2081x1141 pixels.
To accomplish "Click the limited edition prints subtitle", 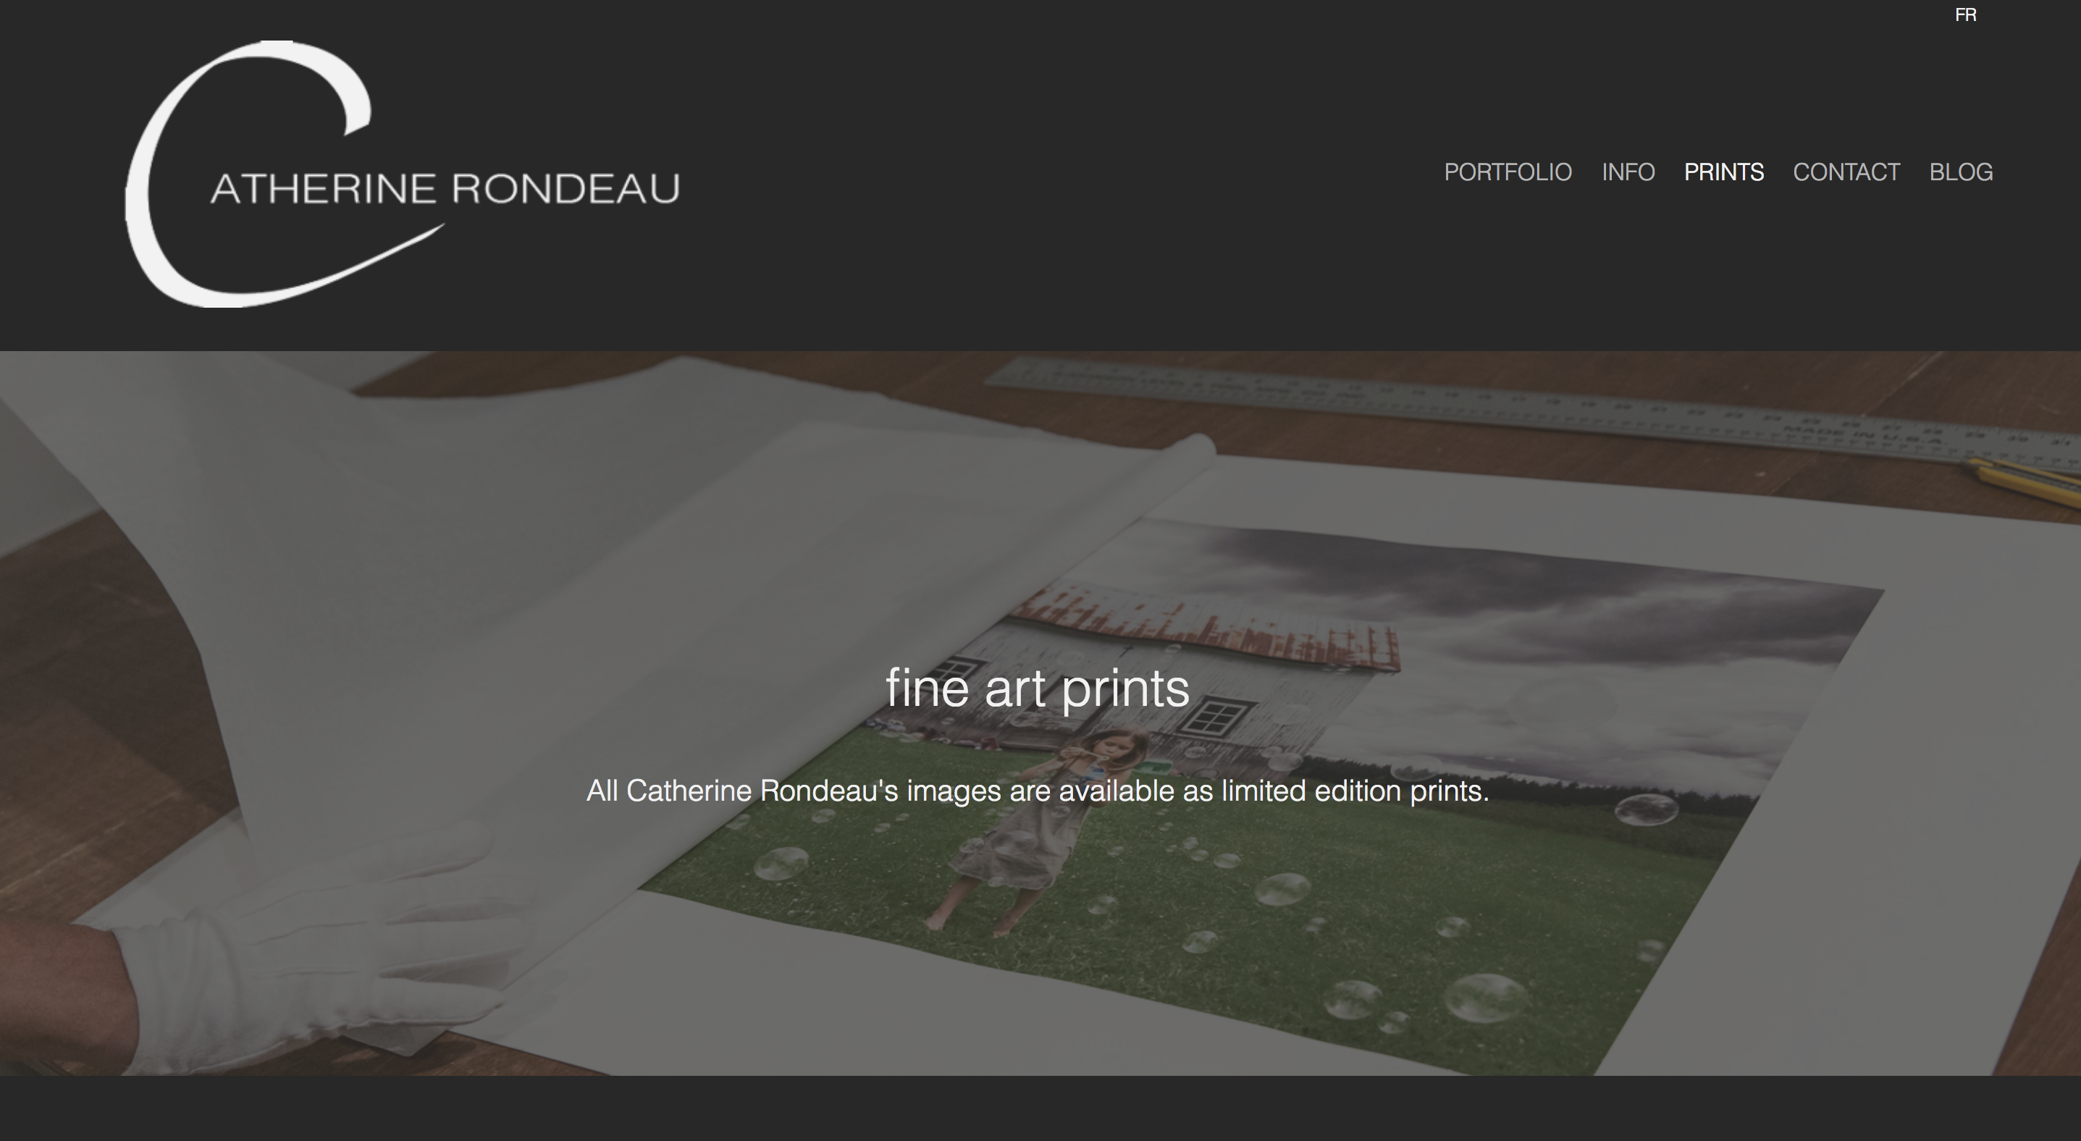I will (1038, 791).
